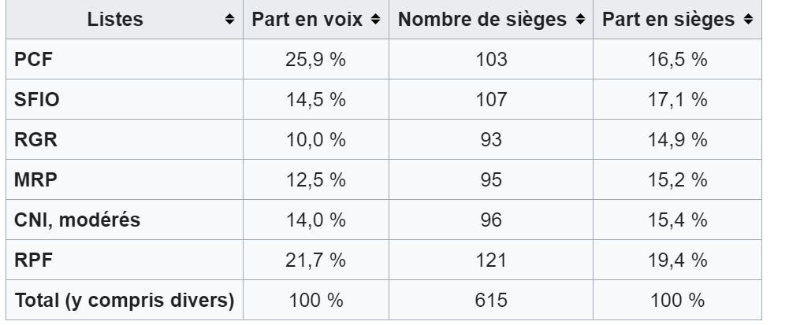Select the PCF row label
789x325 pixels.
coord(32,60)
